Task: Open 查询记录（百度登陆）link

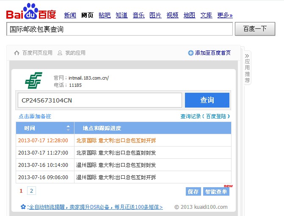Action: click(x=205, y=116)
